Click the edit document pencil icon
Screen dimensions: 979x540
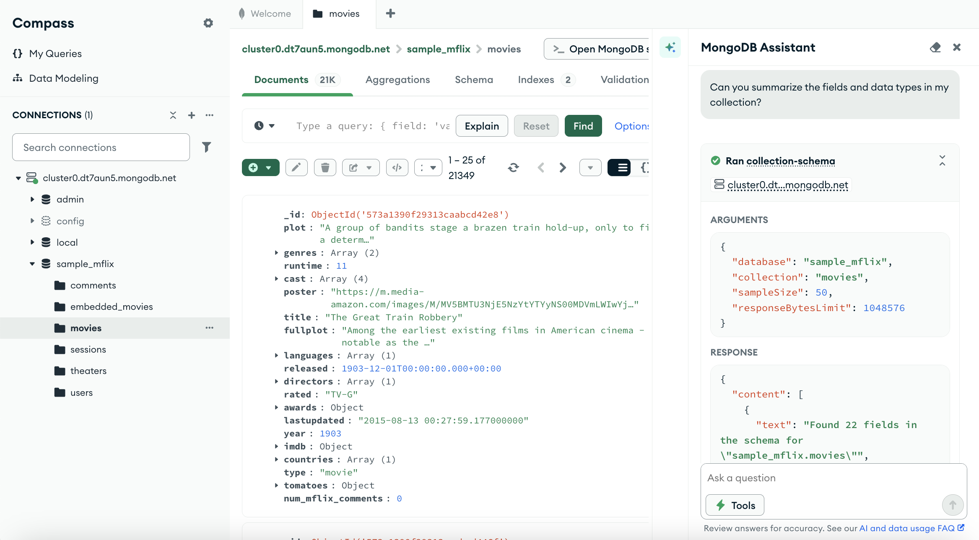coord(296,168)
